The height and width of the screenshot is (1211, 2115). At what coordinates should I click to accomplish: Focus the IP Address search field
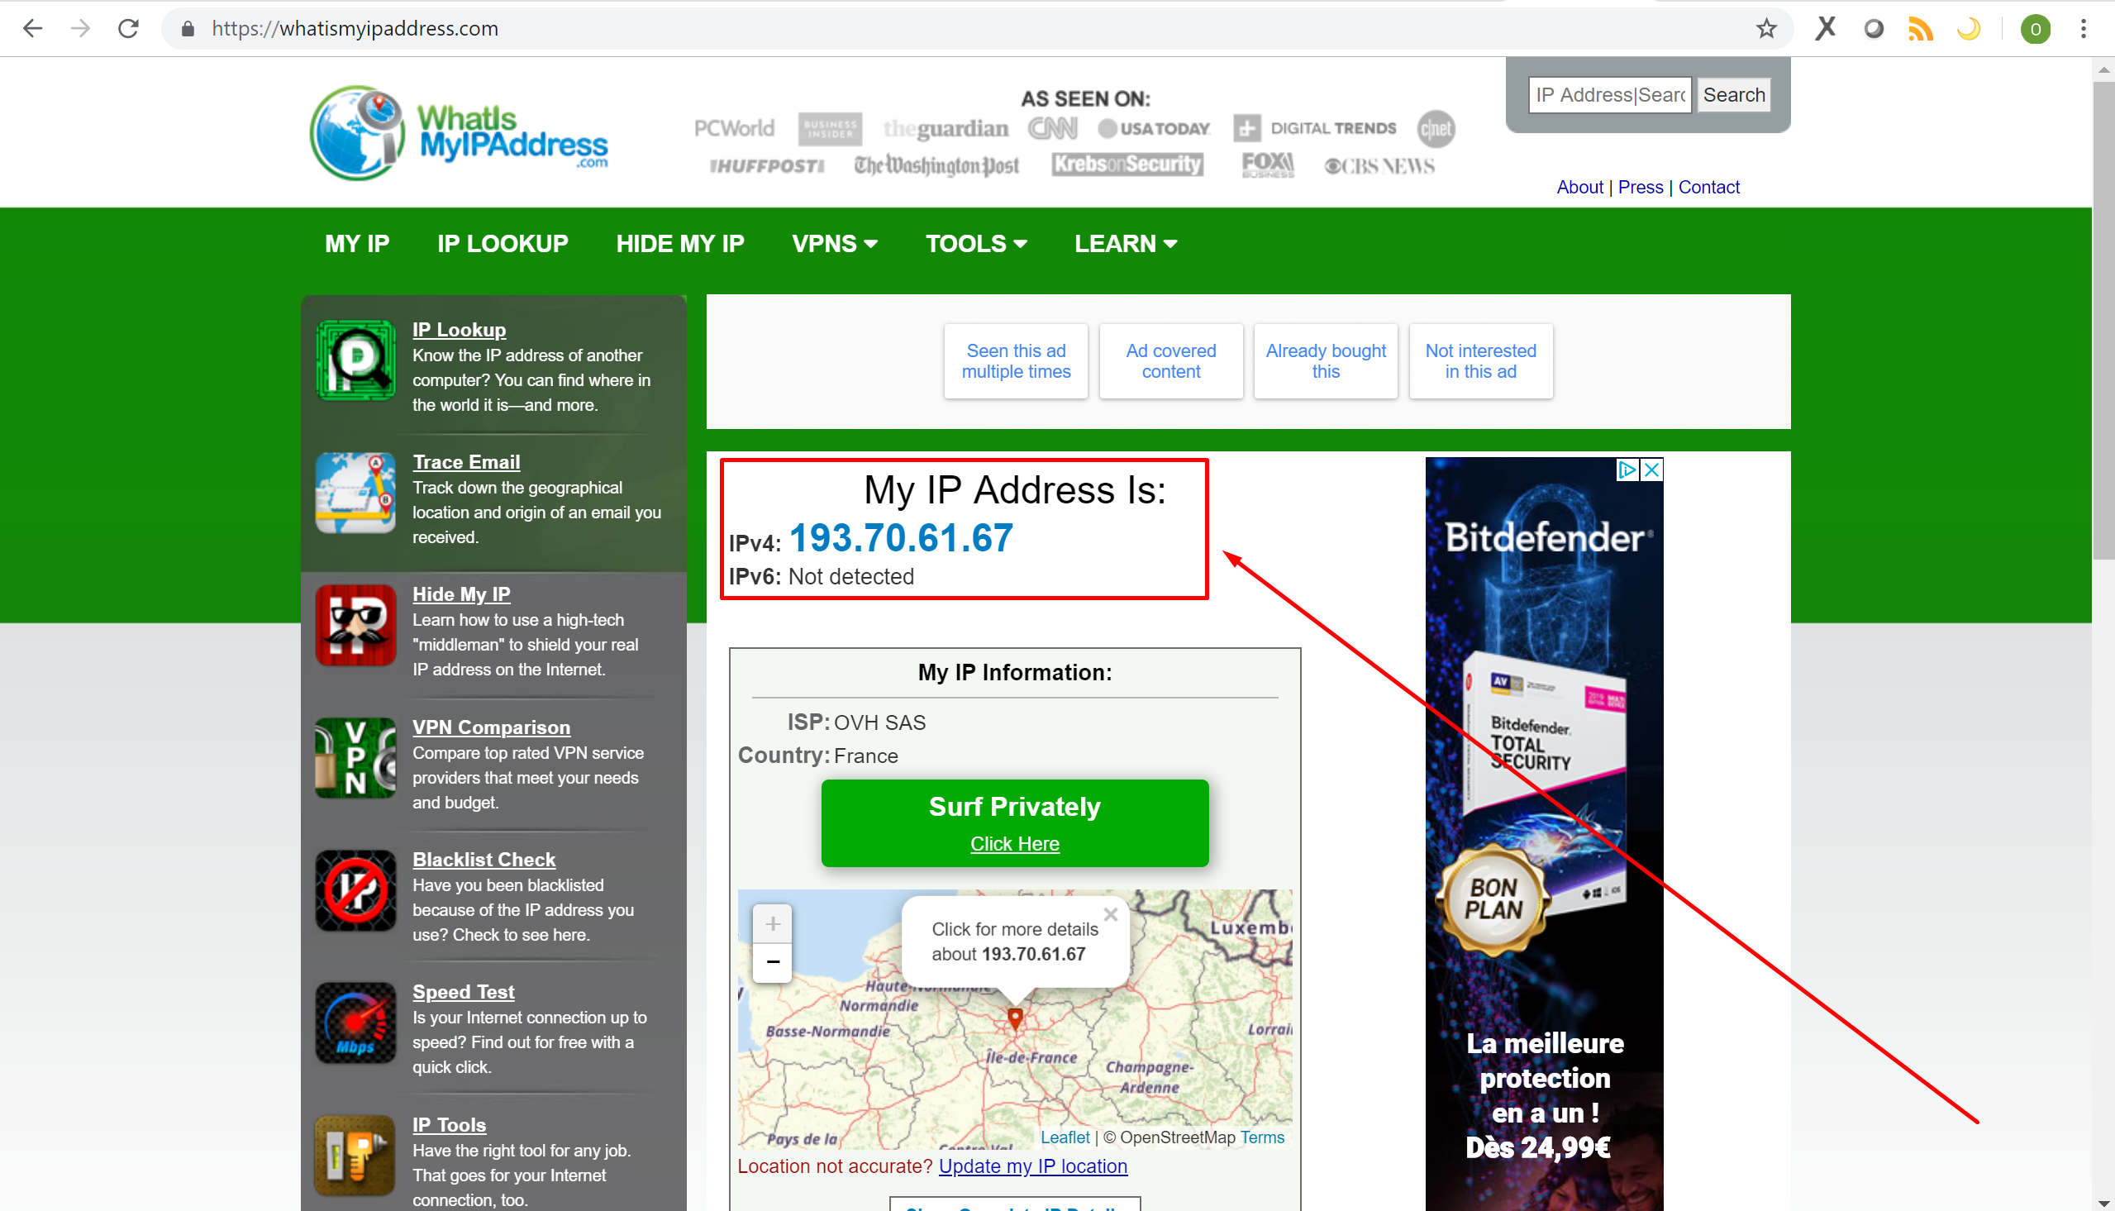tap(1609, 95)
